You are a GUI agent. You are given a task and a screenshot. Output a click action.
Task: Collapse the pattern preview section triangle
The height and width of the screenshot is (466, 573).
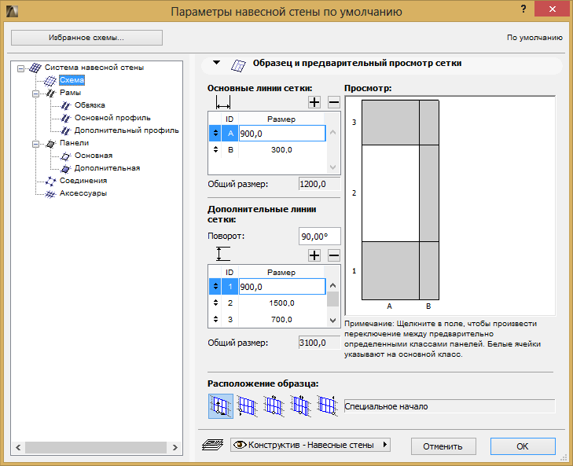click(217, 64)
